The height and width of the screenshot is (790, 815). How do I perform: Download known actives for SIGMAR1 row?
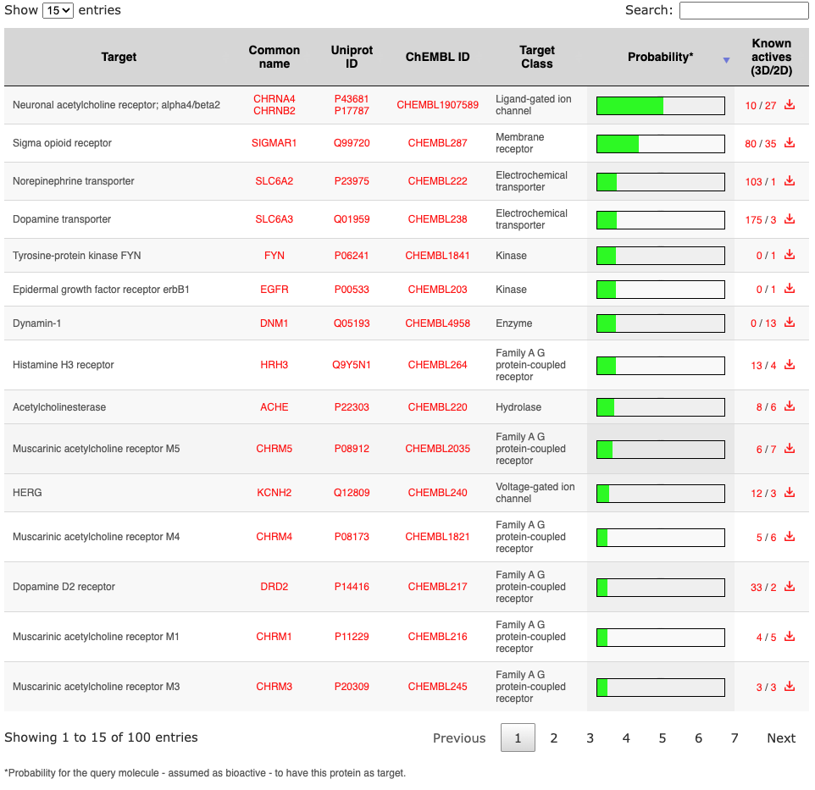[789, 143]
